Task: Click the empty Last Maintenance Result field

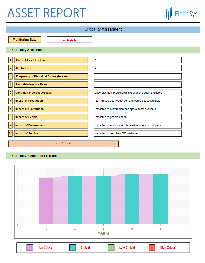Action: pos(137,85)
